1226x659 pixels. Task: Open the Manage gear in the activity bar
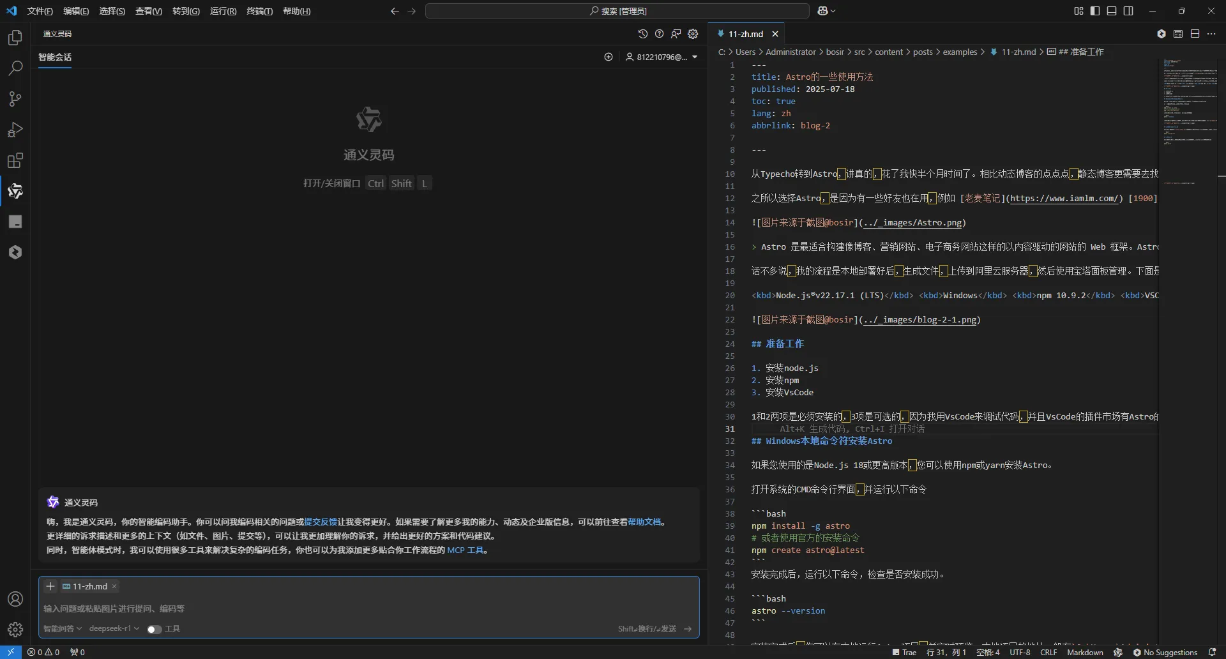click(15, 630)
